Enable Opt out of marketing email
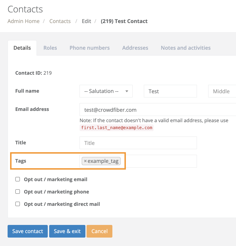Screen dimensions: 236x246 [18, 179]
